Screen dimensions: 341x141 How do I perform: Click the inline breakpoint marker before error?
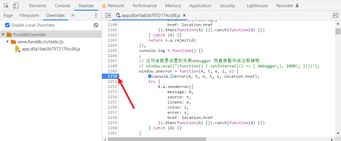pyautogui.click(x=173, y=76)
